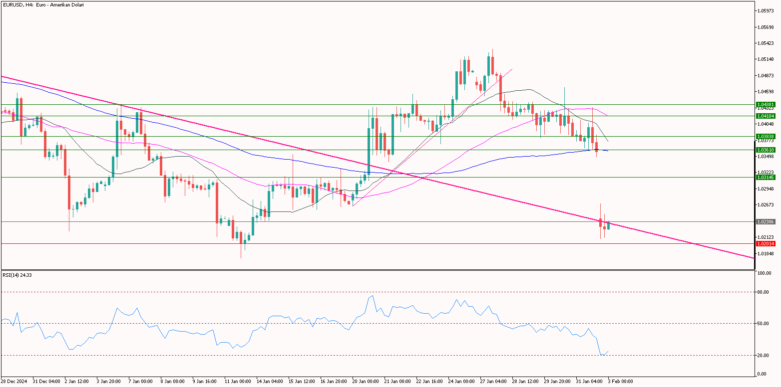This screenshot has width=781, height=387.
Task: Click the 27 Jan 04:00 time label
Action: pyautogui.click(x=493, y=382)
